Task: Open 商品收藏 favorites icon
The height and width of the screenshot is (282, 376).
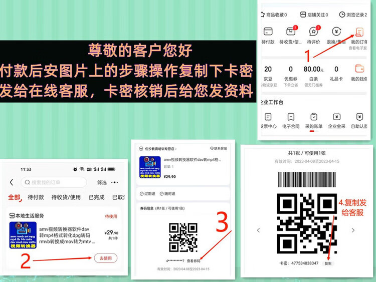Action: (263, 15)
